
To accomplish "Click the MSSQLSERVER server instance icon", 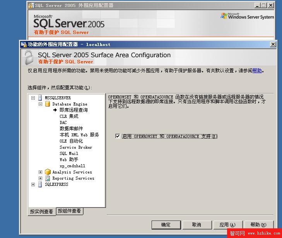I will [40, 98].
